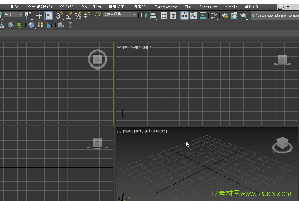Screen dimensions: 299x201
Task: Open the [+] menu in the perspective viewport
Action: coord(119,131)
